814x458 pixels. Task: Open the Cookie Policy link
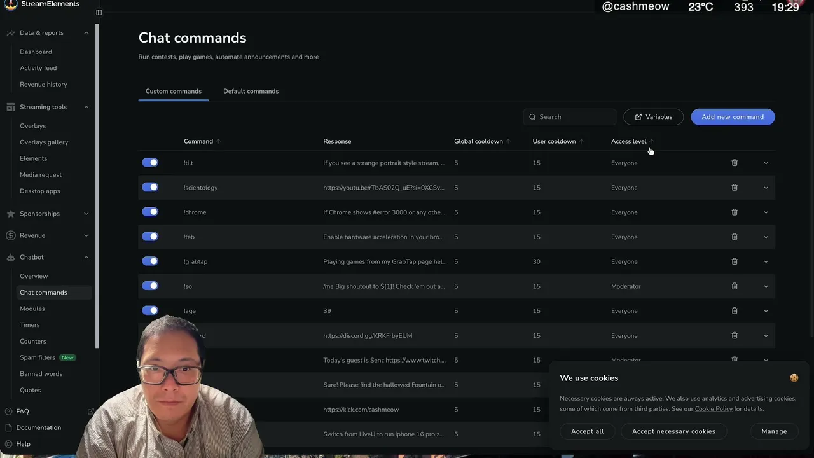[714, 409]
